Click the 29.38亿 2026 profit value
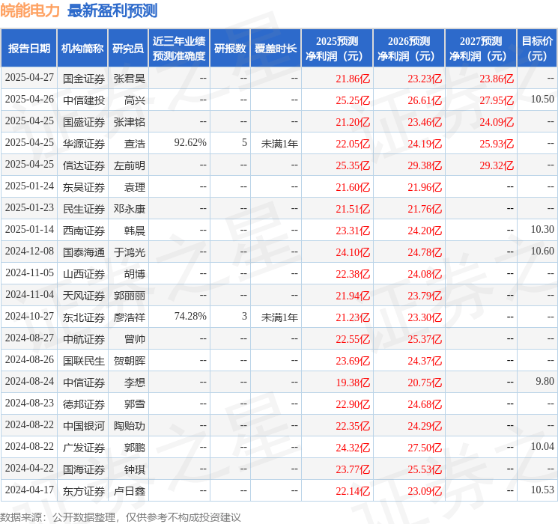558x524 pixels. 425,165
